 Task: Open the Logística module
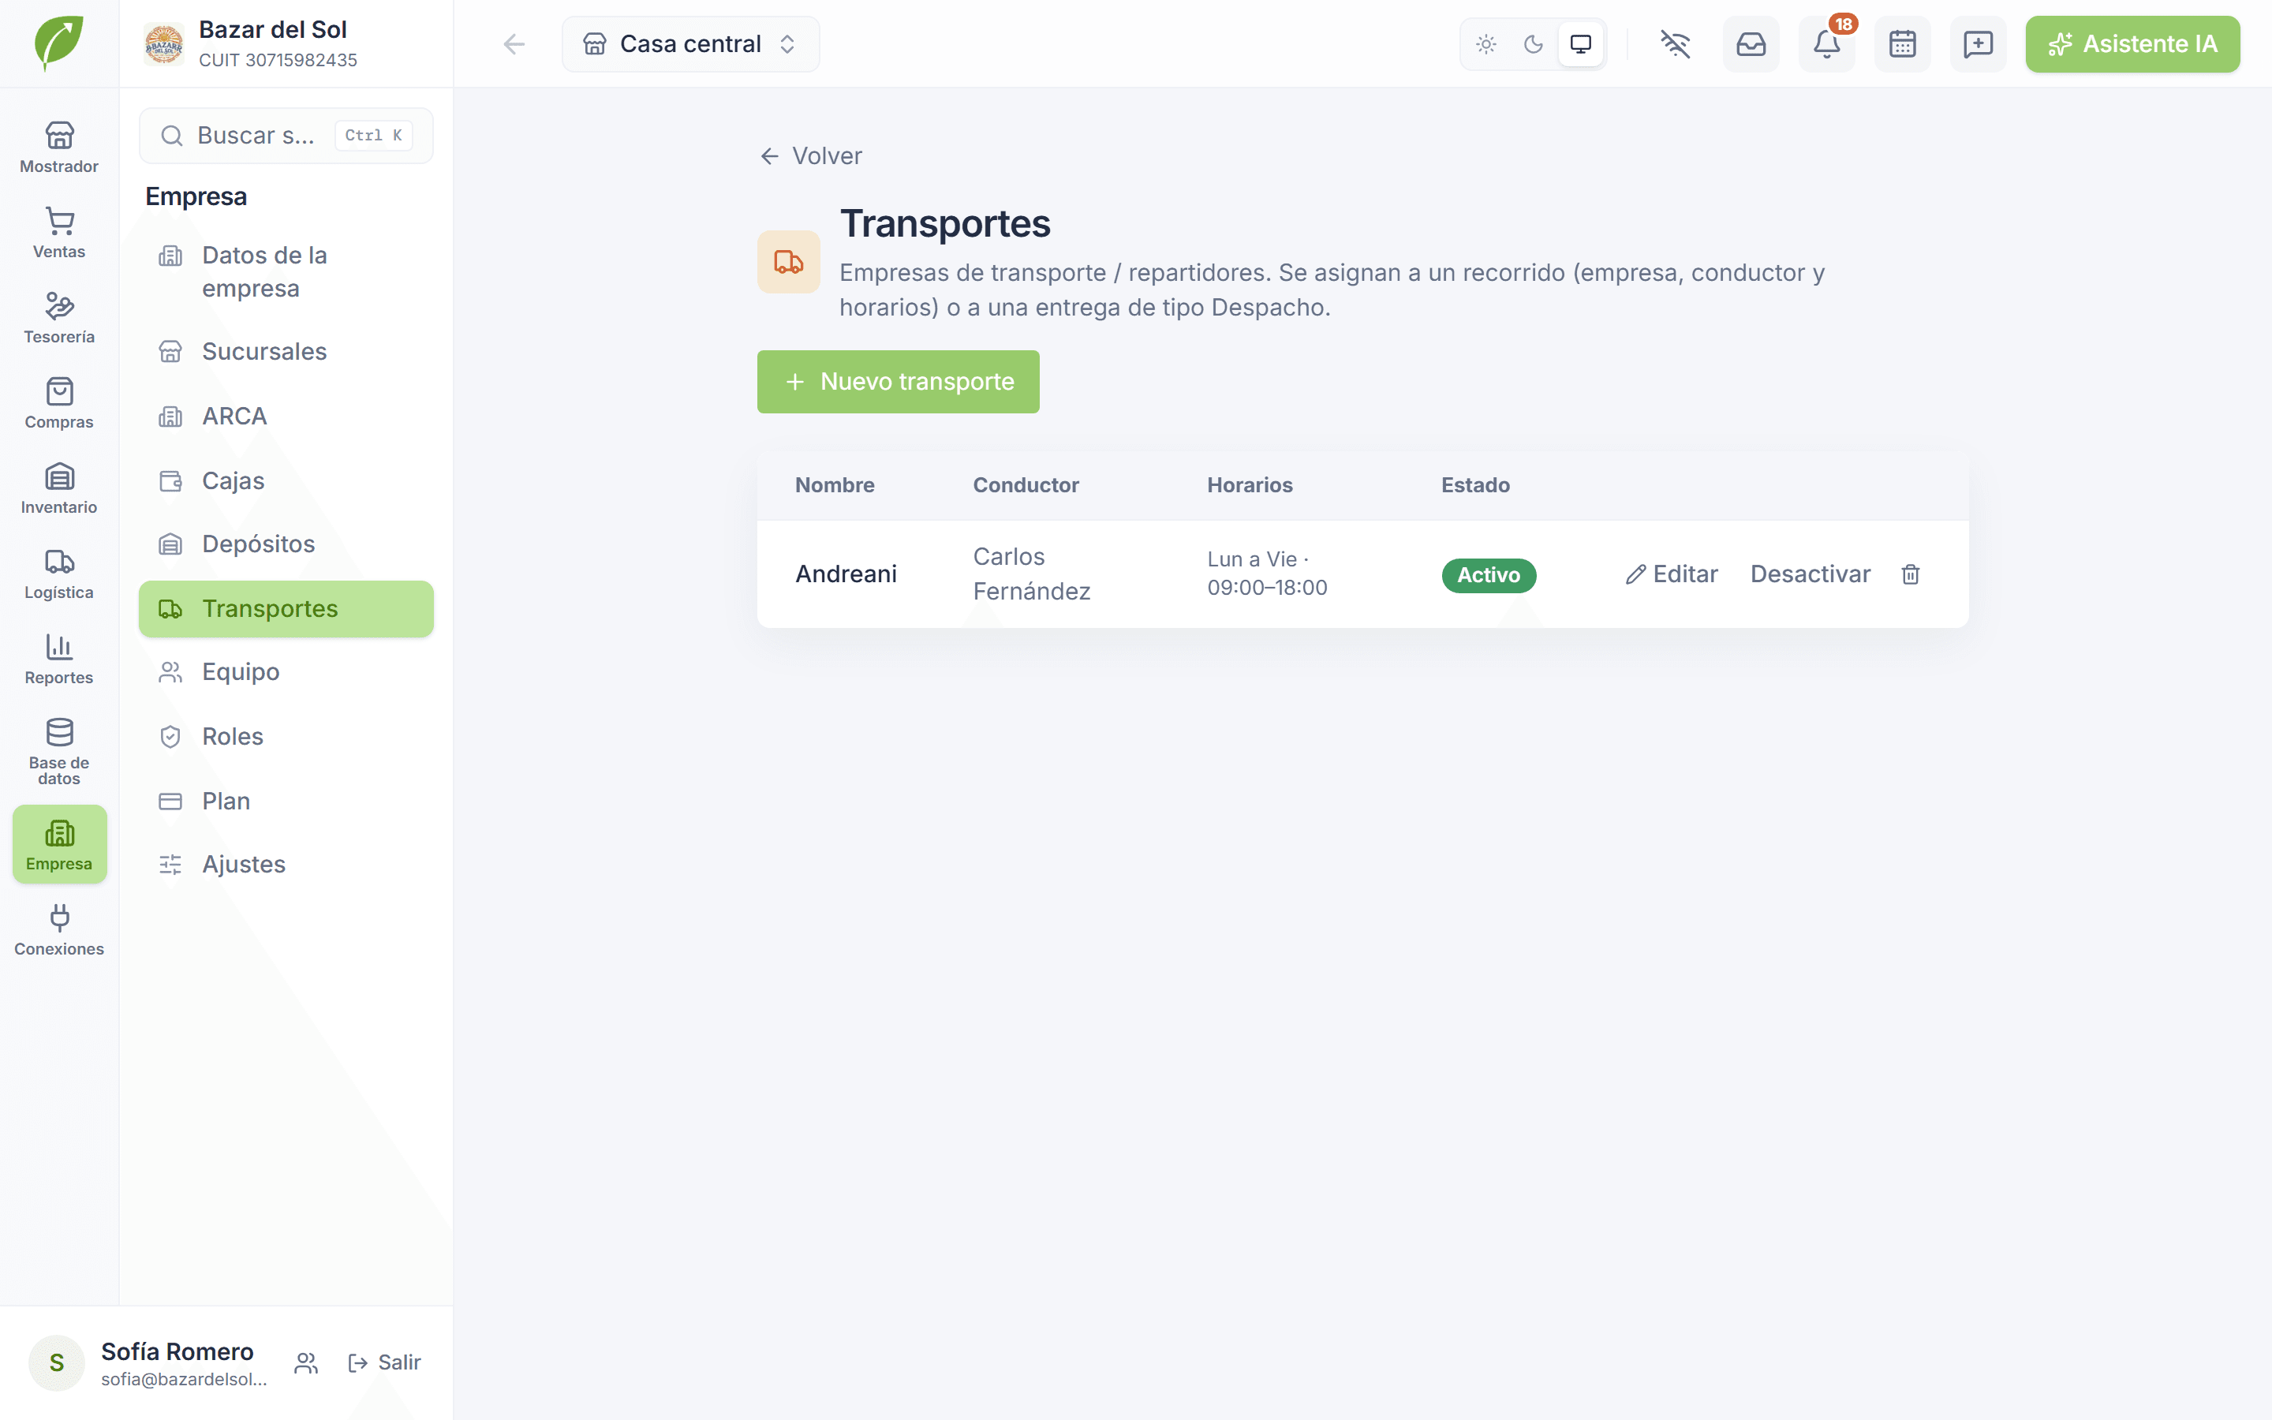(x=59, y=574)
